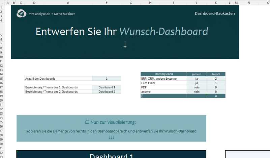Select row 25 header
The height and width of the screenshot is (158, 270).
[2, 122]
